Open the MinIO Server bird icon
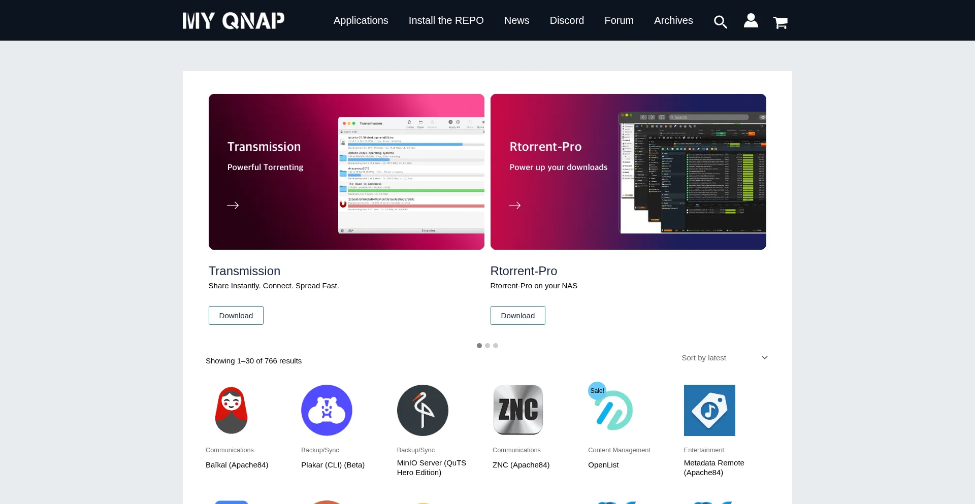975x504 pixels. click(x=422, y=410)
